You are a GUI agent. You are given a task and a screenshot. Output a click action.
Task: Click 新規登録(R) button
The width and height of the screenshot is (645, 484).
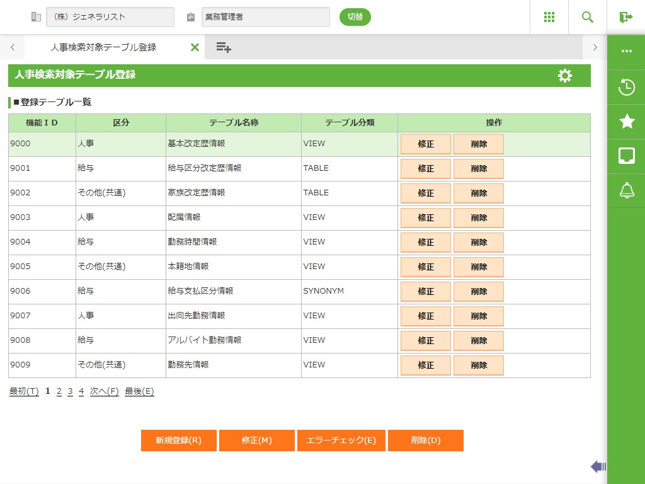click(x=179, y=441)
